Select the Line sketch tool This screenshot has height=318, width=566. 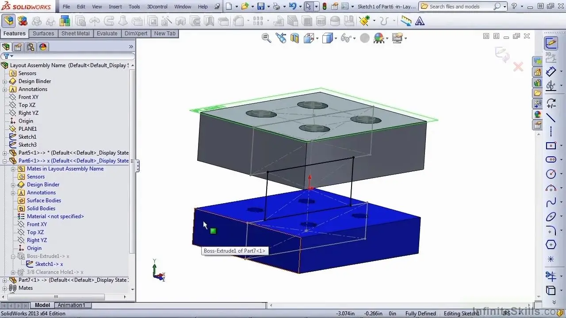pyautogui.click(x=551, y=117)
